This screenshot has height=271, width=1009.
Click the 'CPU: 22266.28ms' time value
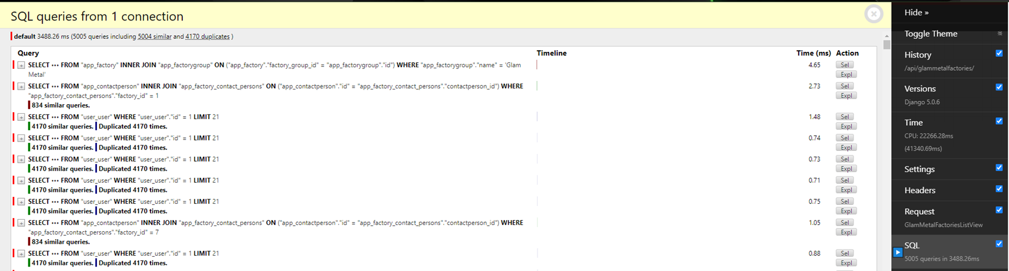929,136
